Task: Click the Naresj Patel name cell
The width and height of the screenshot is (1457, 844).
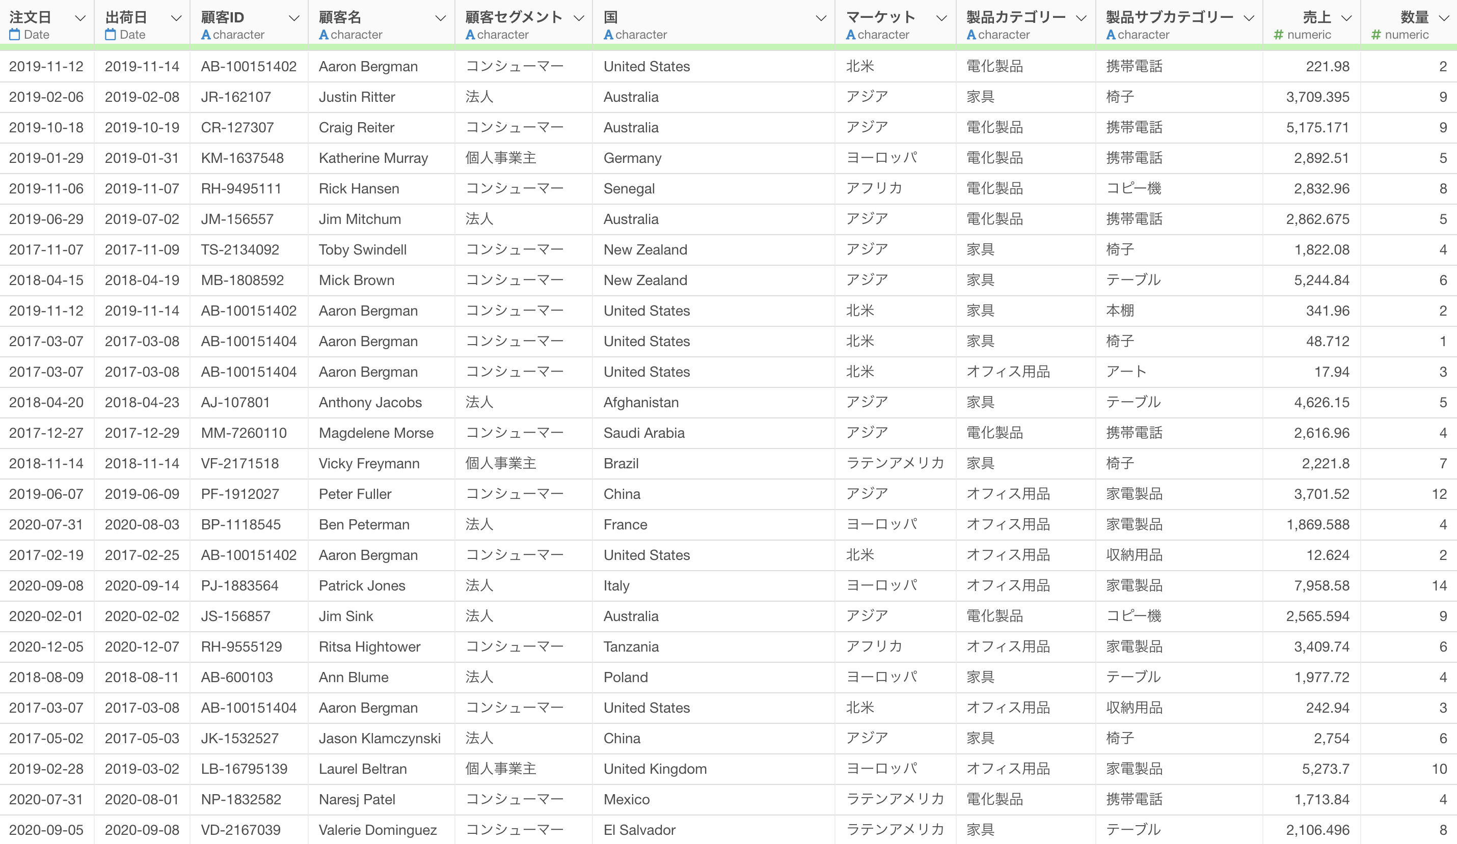Action: point(357,800)
